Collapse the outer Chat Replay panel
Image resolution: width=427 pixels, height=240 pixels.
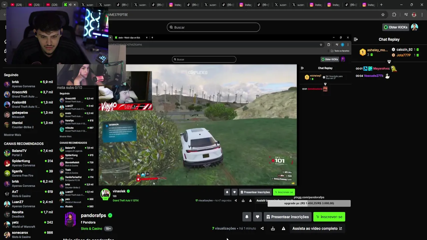click(356, 39)
